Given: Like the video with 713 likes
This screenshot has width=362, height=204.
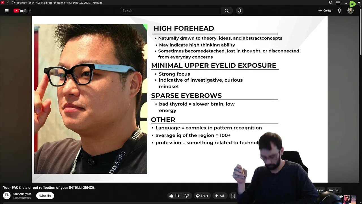Looking at the screenshot, I should (x=174, y=195).
